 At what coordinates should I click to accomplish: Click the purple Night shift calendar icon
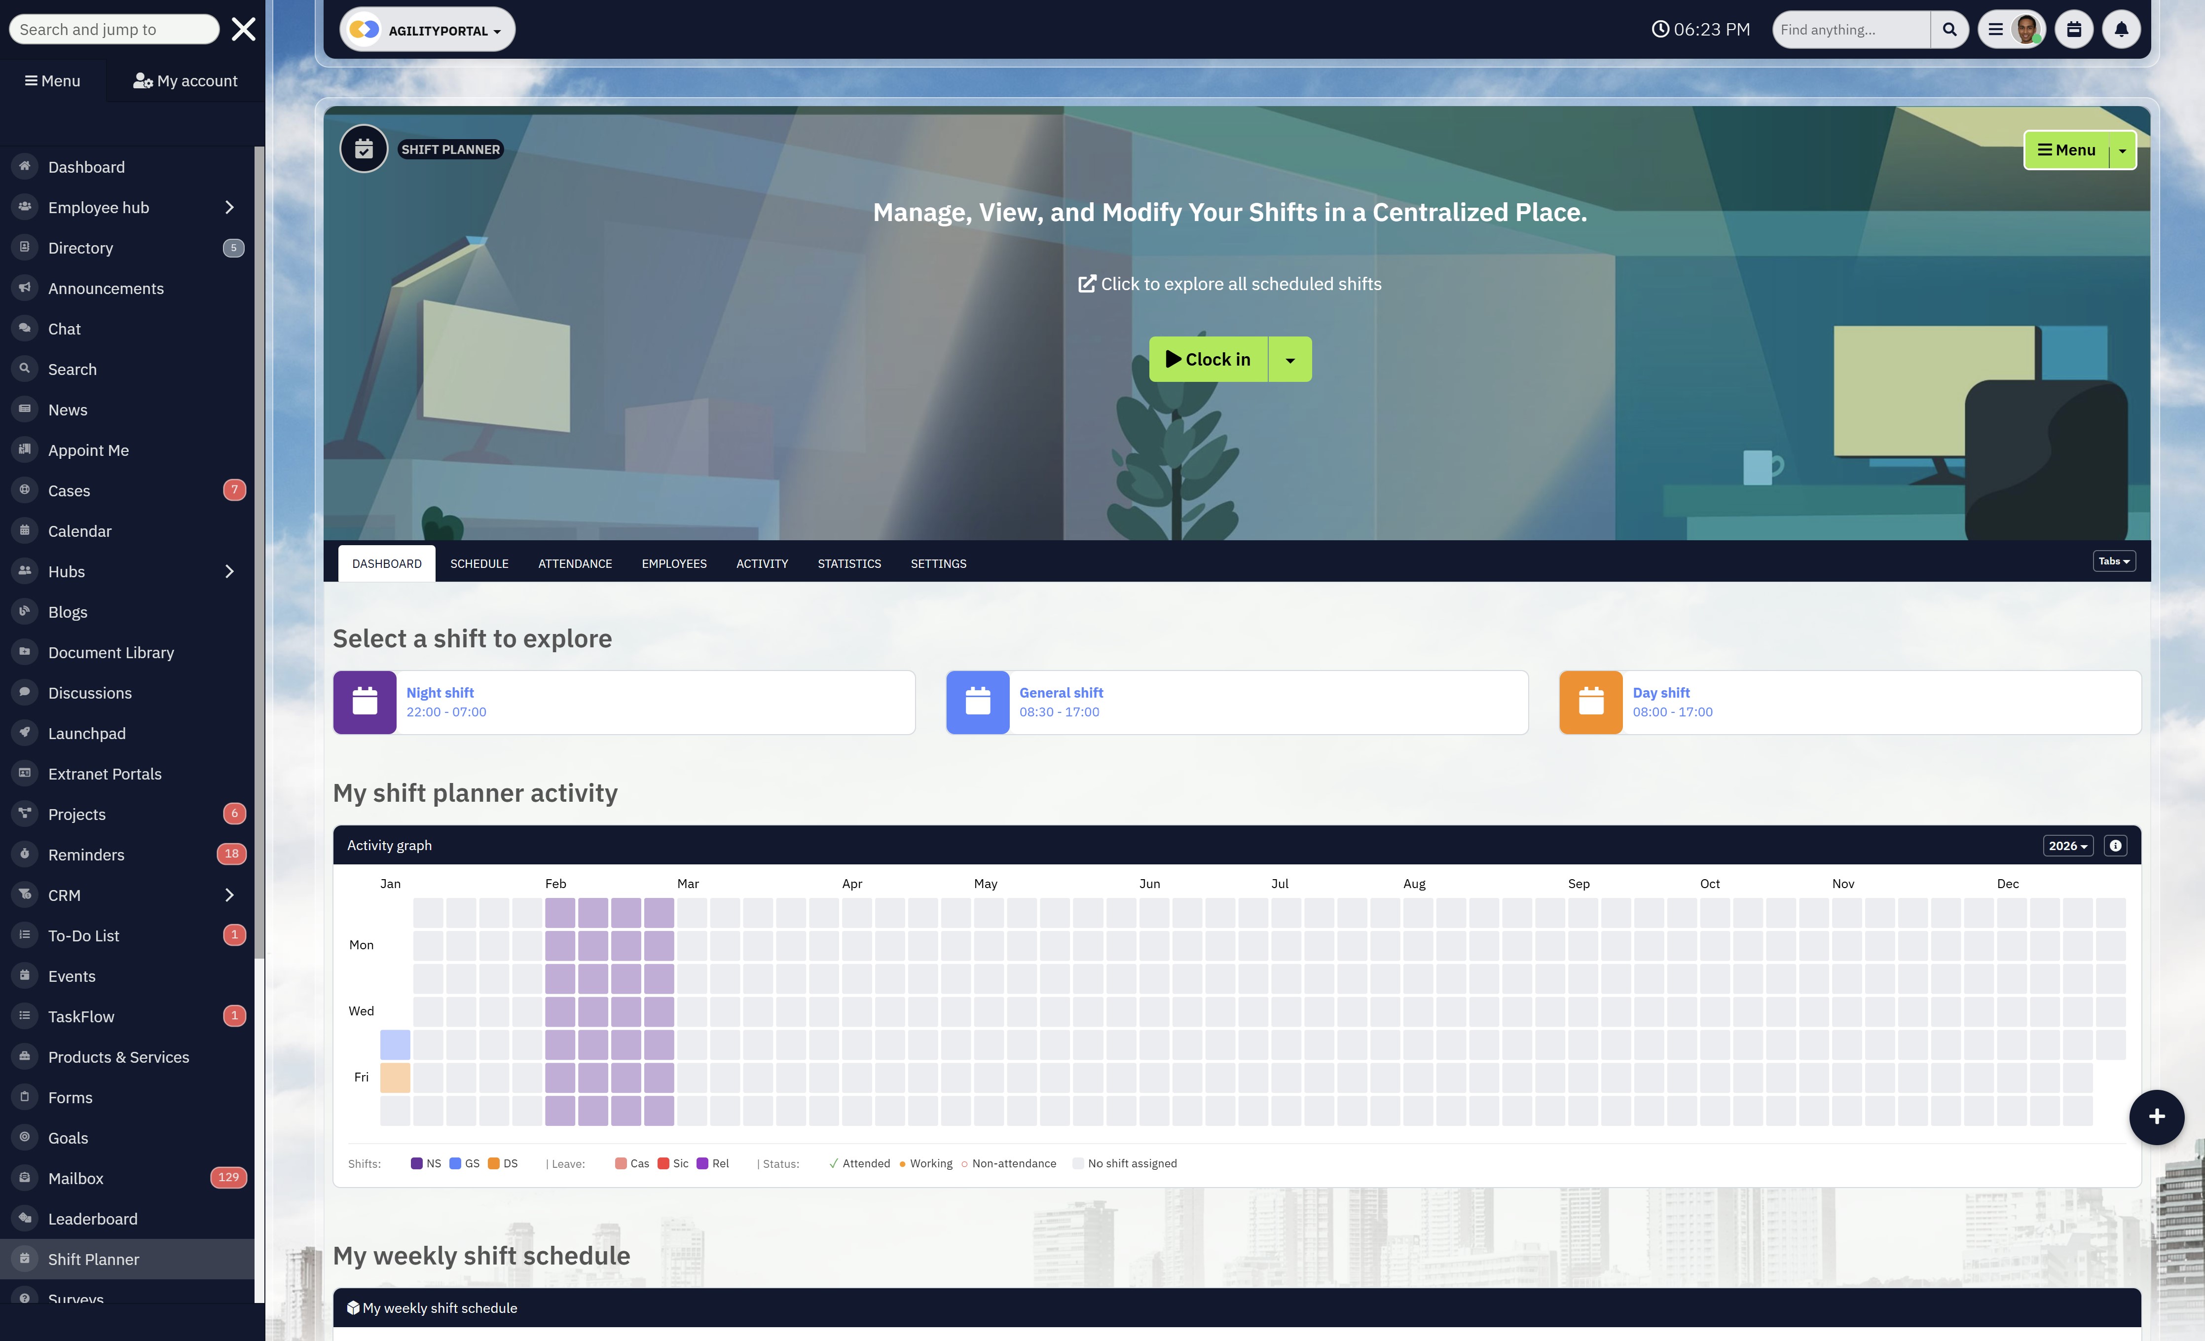365,702
